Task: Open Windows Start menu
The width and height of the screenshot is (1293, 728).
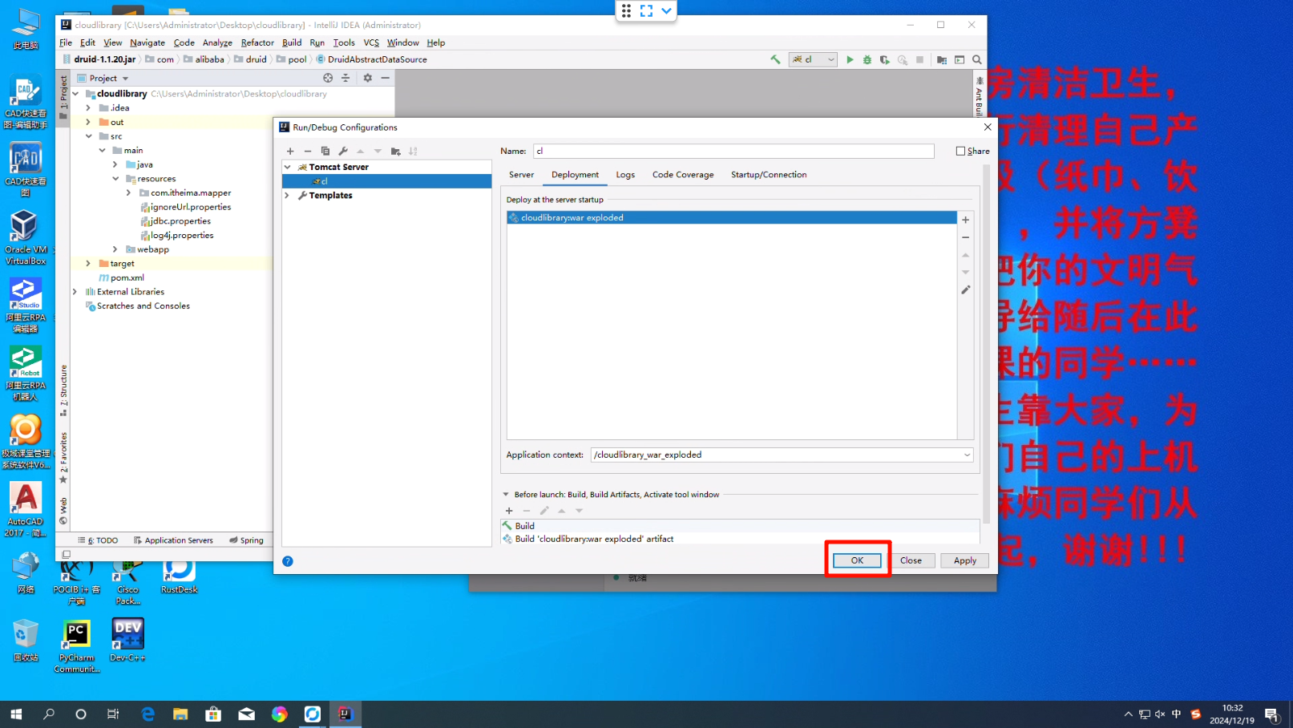Action: click(16, 714)
